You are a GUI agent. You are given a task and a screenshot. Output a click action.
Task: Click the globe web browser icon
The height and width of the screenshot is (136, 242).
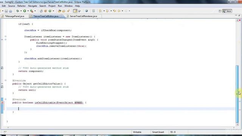[x=87, y=11]
